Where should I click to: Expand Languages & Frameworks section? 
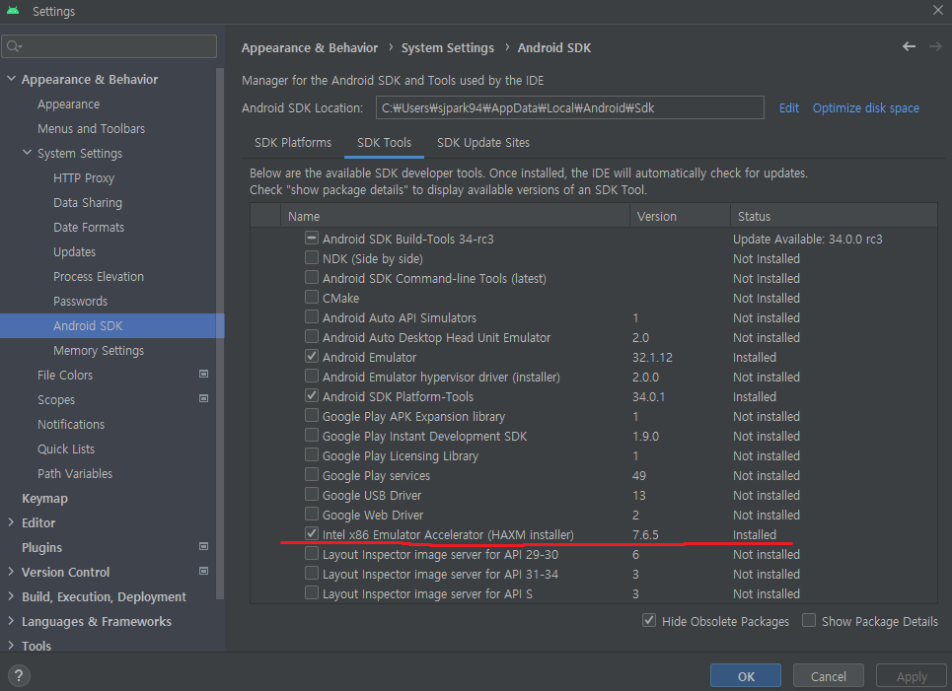click(x=11, y=621)
